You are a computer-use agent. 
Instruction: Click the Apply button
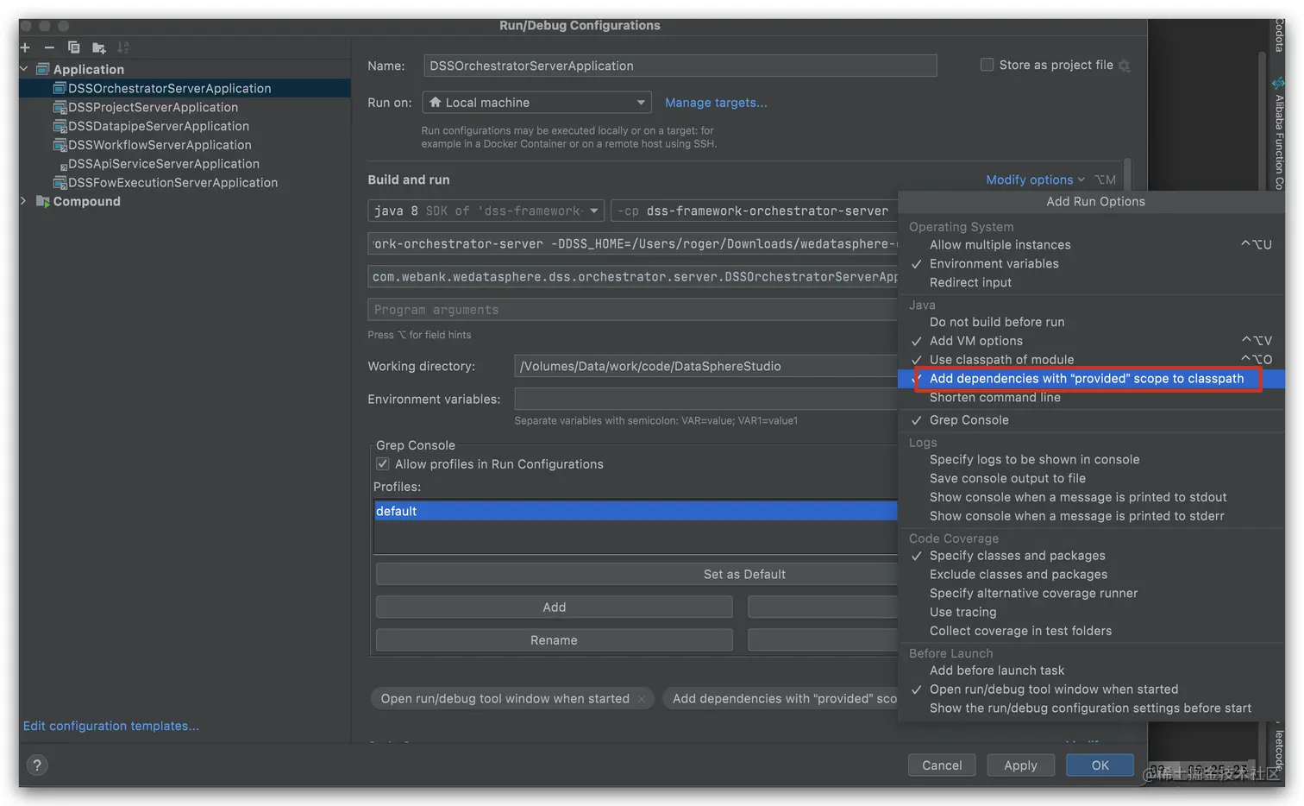pos(1020,765)
